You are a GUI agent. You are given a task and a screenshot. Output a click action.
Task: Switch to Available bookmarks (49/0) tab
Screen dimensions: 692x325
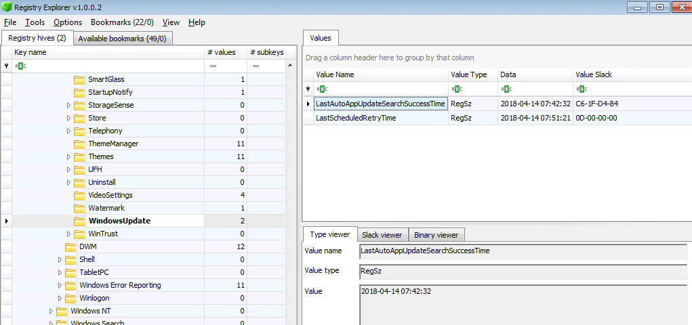(x=122, y=39)
